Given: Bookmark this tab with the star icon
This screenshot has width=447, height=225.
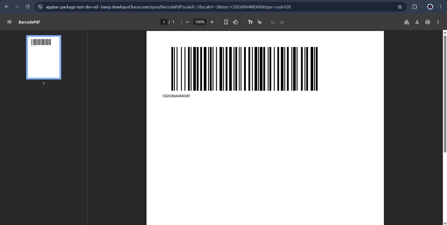Looking at the screenshot, I should pyautogui.click(x=400, y=7).
